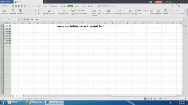Screen dimensions: 188x105
Task: Switch to Page Break preview icon
Action: tap(148, 99)
